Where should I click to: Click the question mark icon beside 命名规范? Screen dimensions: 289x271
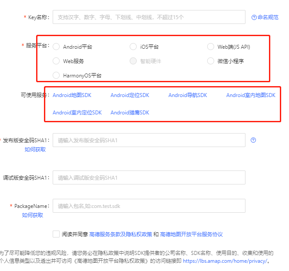click(x=254, y=17)
